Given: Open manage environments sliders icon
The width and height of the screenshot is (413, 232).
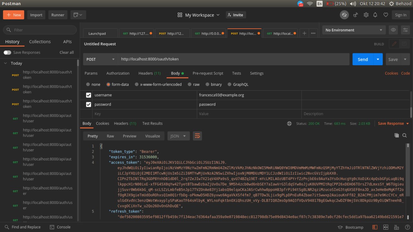Looking at the screenshot, I should coord(405,30).
